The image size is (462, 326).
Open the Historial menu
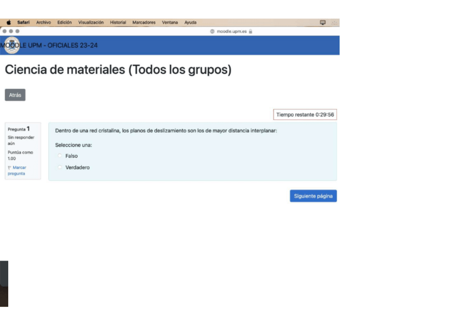pos(118,23)
